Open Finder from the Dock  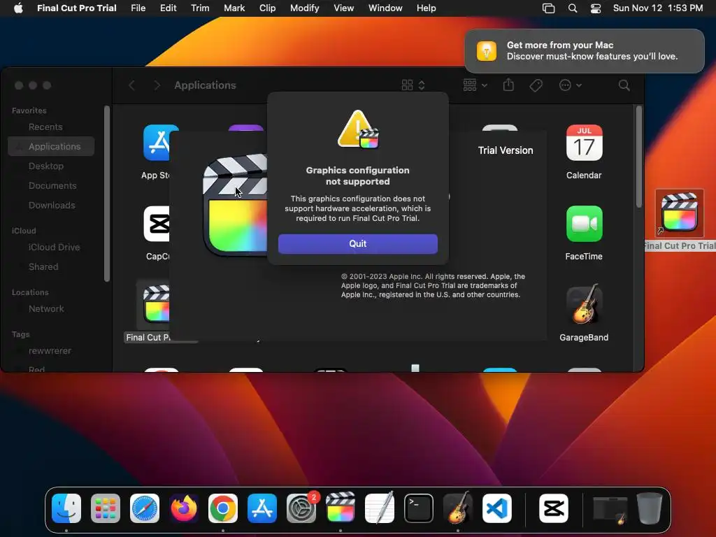(66, 508)
